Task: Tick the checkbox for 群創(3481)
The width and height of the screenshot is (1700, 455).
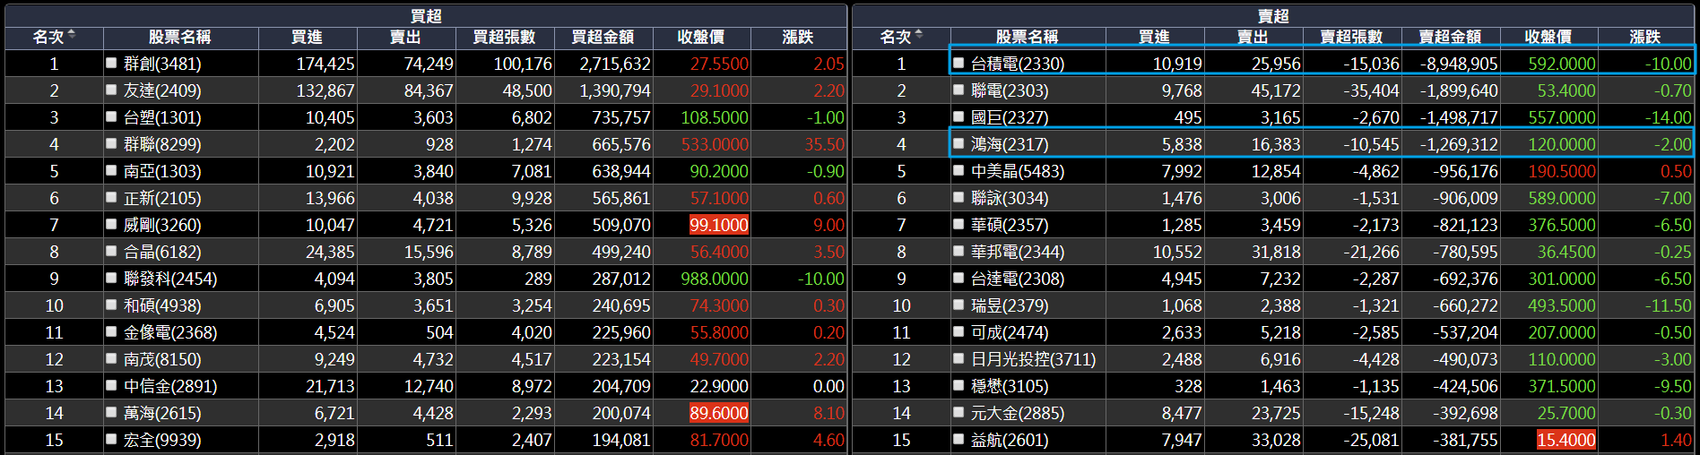Action: coord(111,63)
